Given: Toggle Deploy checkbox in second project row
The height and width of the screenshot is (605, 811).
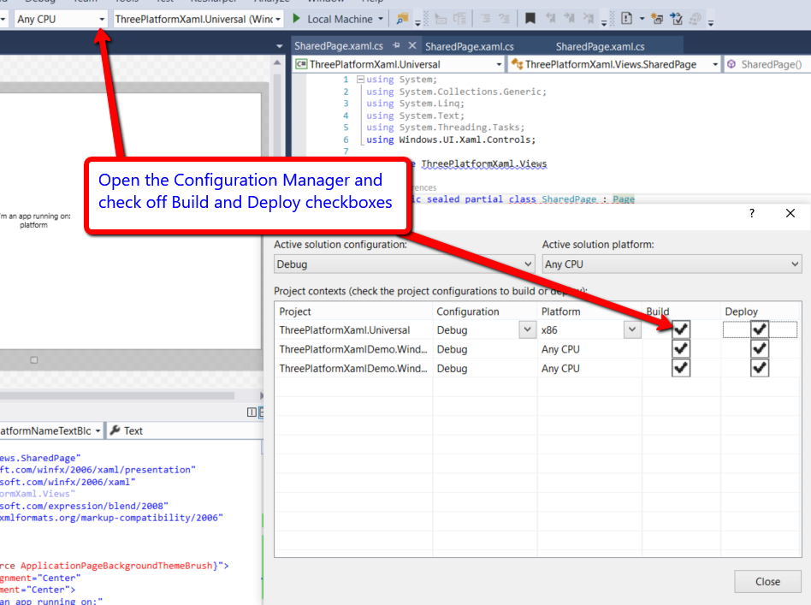Looking at the screenshot, I should tap(760, 349).
